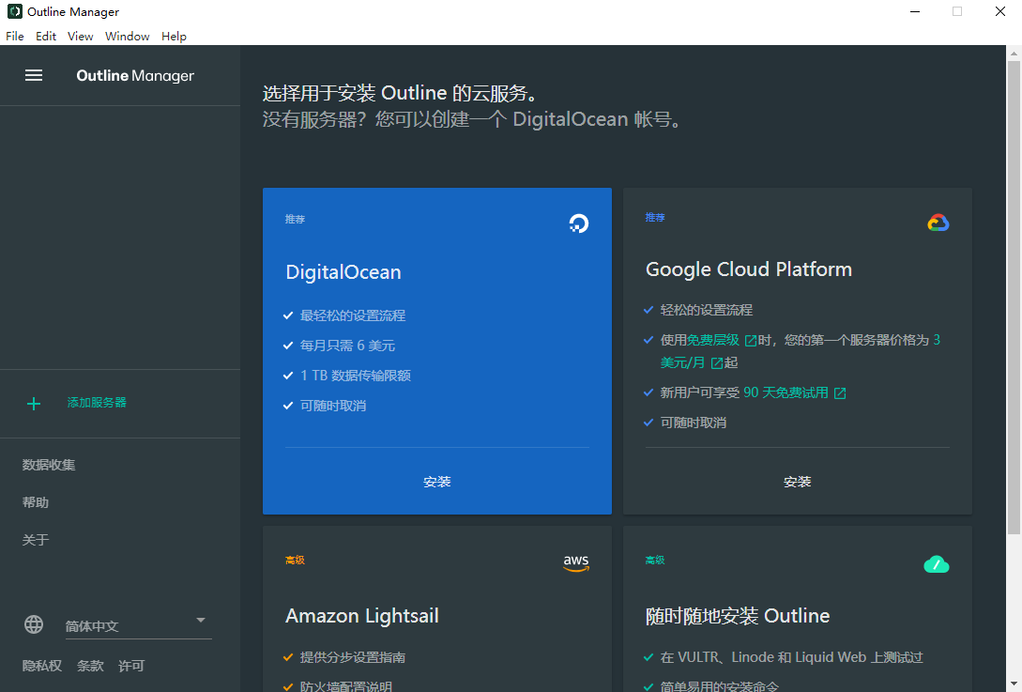Open 关于 in the sidebar

pyautogui.click(x=36, y=540)
